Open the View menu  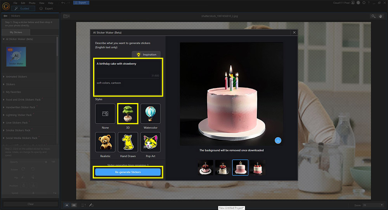tap(42, 3)
